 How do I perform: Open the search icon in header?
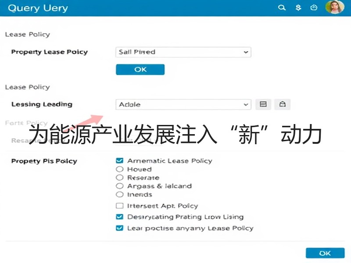pos(282,8)
